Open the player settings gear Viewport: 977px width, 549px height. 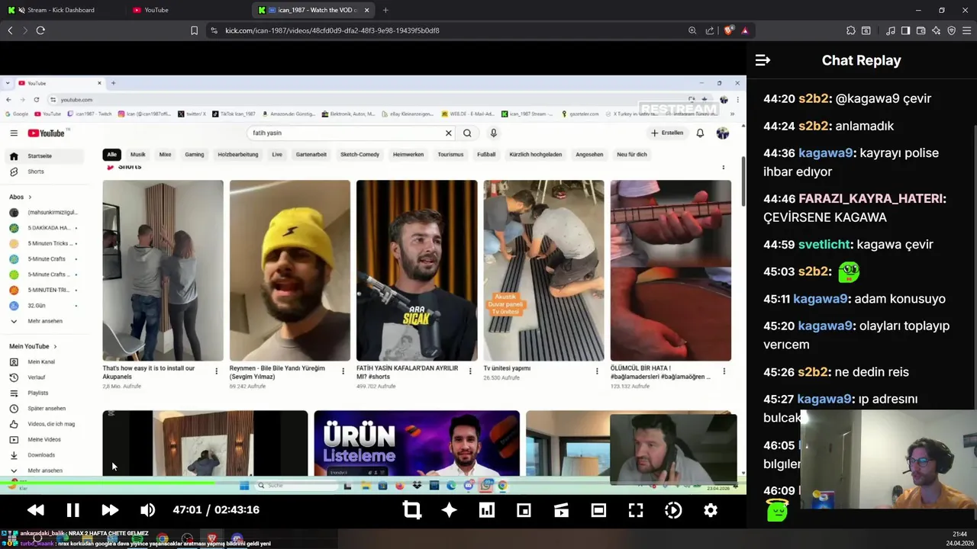[711, 510]
